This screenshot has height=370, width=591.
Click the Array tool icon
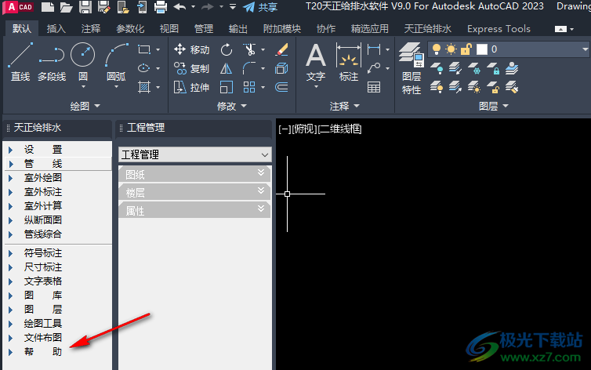click(x=249, y=87)
